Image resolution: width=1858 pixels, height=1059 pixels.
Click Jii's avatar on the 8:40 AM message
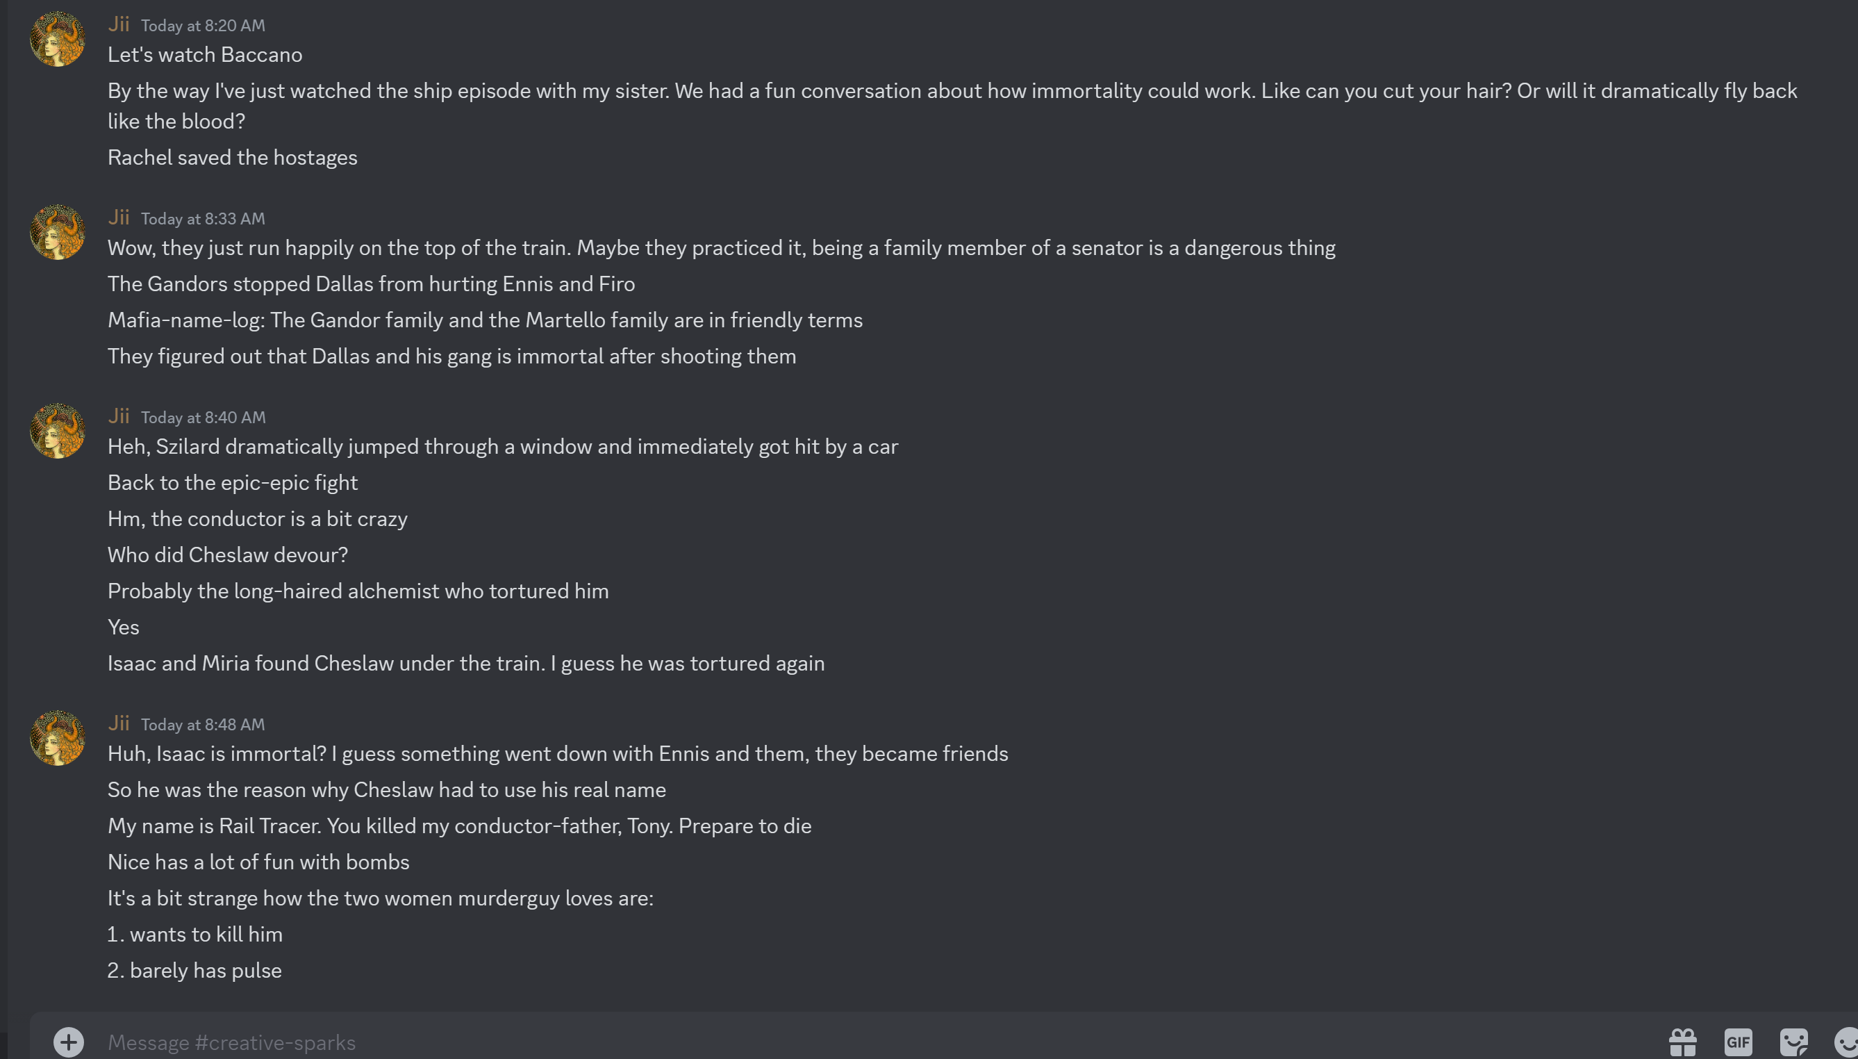[x=58, y=432]
